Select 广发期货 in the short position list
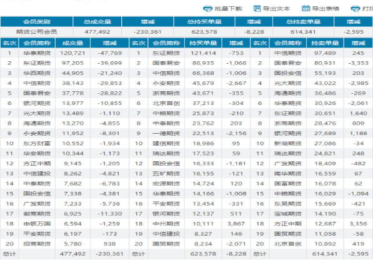 [x=288, y=163]
